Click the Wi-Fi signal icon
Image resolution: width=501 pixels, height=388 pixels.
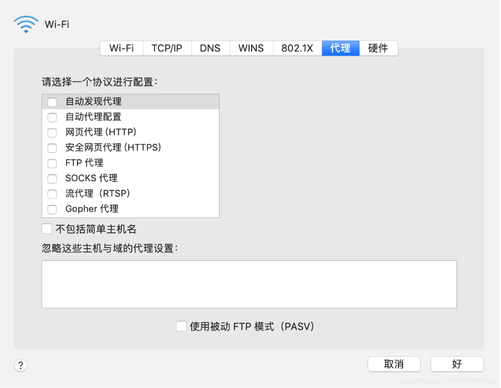click(x=26, y=24)
